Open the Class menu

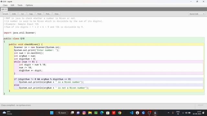click(x=5, y=5)
